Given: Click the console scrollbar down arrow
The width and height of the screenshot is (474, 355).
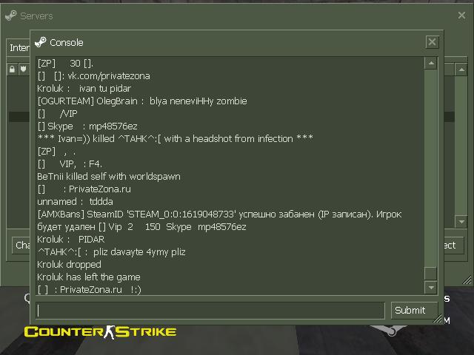Looking at the screenshot, I should (431, 288).
